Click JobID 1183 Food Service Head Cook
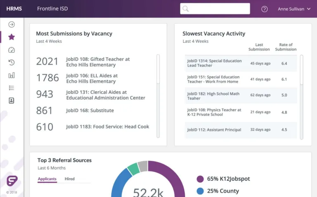317x197 pixels. coord(107,127)
